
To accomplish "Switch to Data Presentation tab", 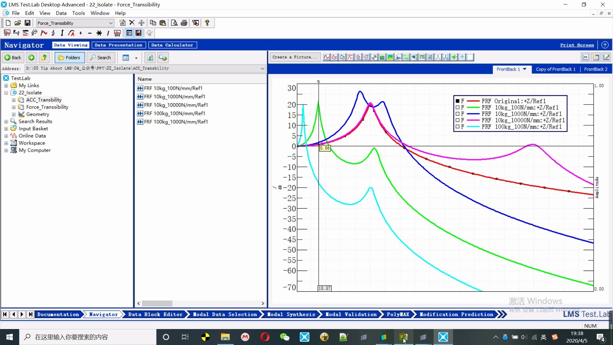I will [x=118, y=45].
